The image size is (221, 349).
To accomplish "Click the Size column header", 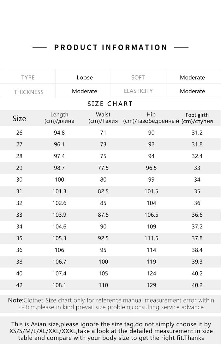I will coord(19,119).
